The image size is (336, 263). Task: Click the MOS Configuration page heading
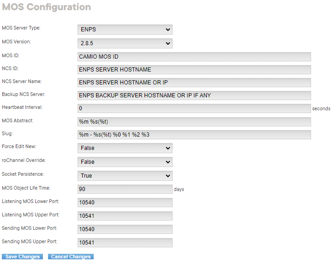[47, 7]
